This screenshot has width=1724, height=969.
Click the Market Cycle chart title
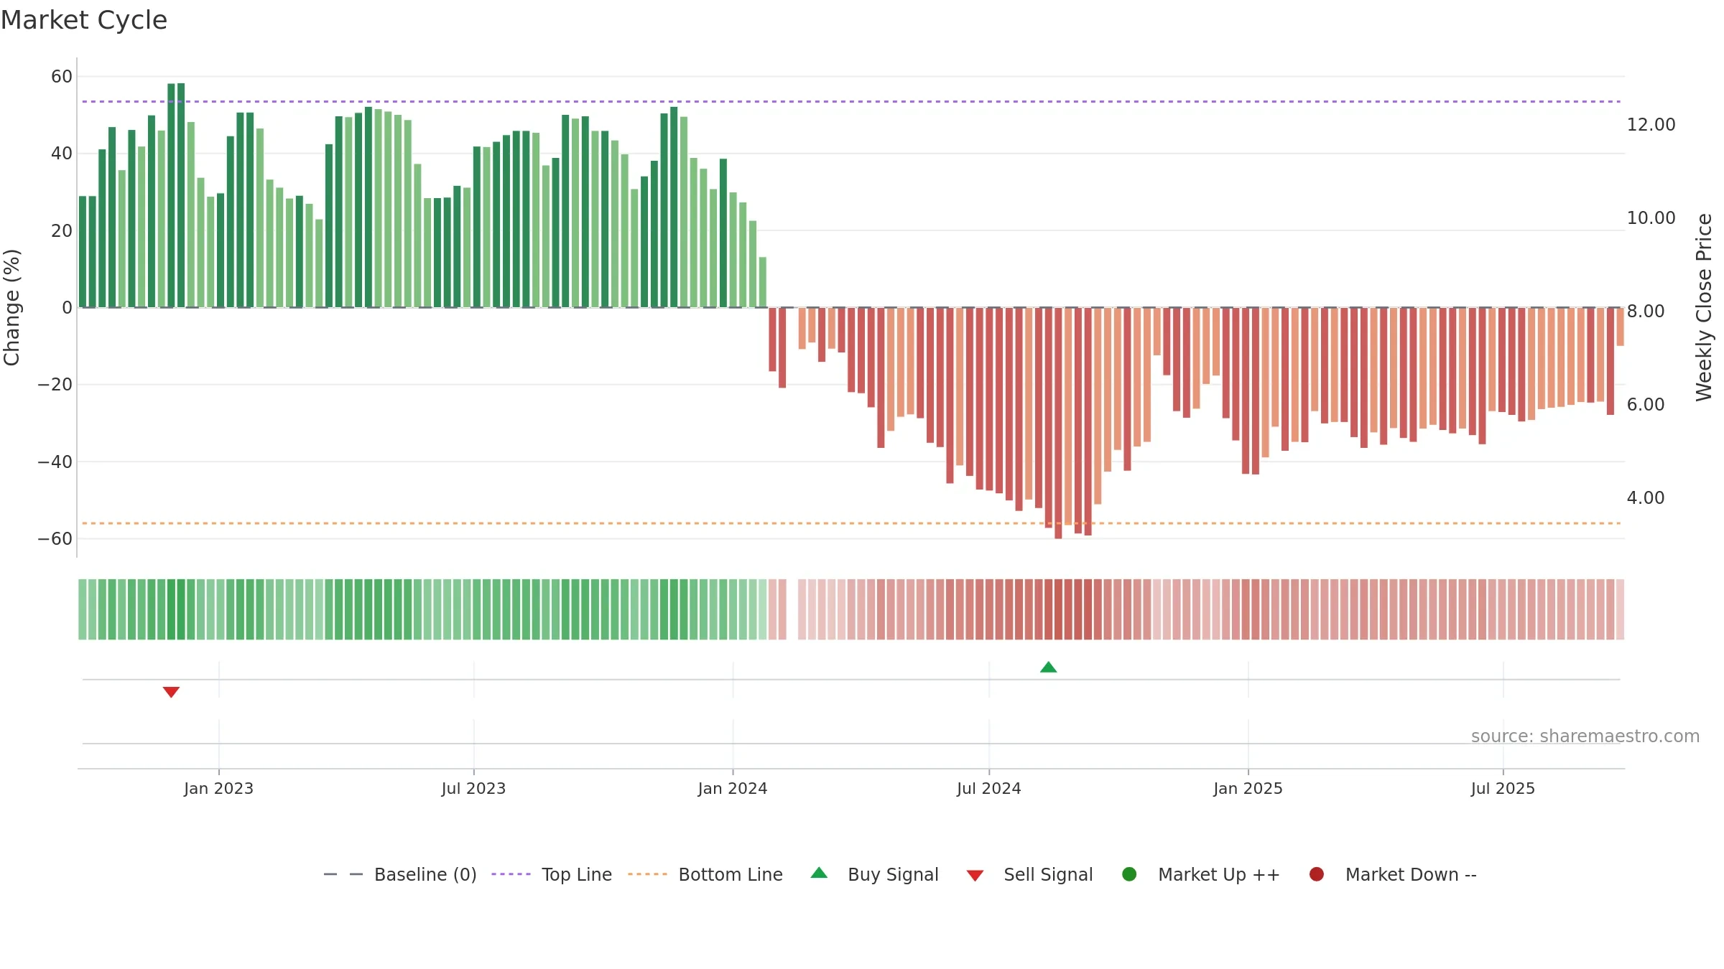click(x=84, y=20)
